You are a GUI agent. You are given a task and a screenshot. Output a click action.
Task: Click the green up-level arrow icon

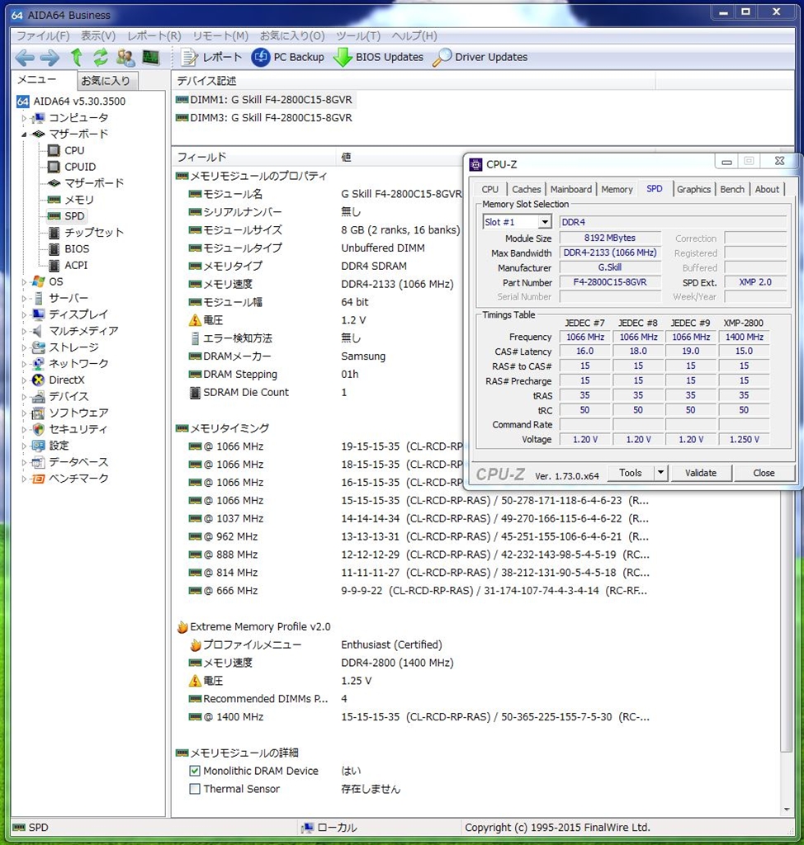(x=77, y=57)
